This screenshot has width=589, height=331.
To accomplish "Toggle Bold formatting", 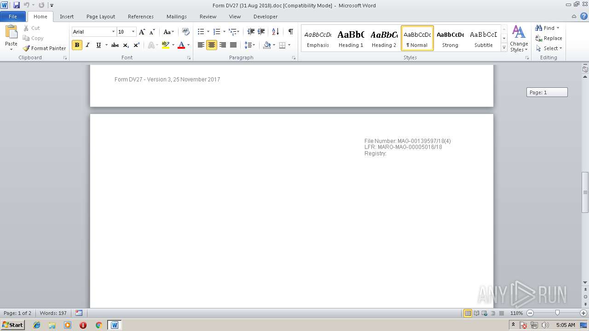I will tap(77, 45).
